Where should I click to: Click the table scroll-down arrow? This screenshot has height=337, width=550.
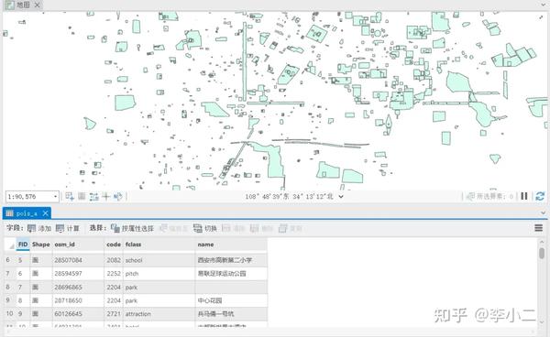pyautogui.click(x=542, y=322)
